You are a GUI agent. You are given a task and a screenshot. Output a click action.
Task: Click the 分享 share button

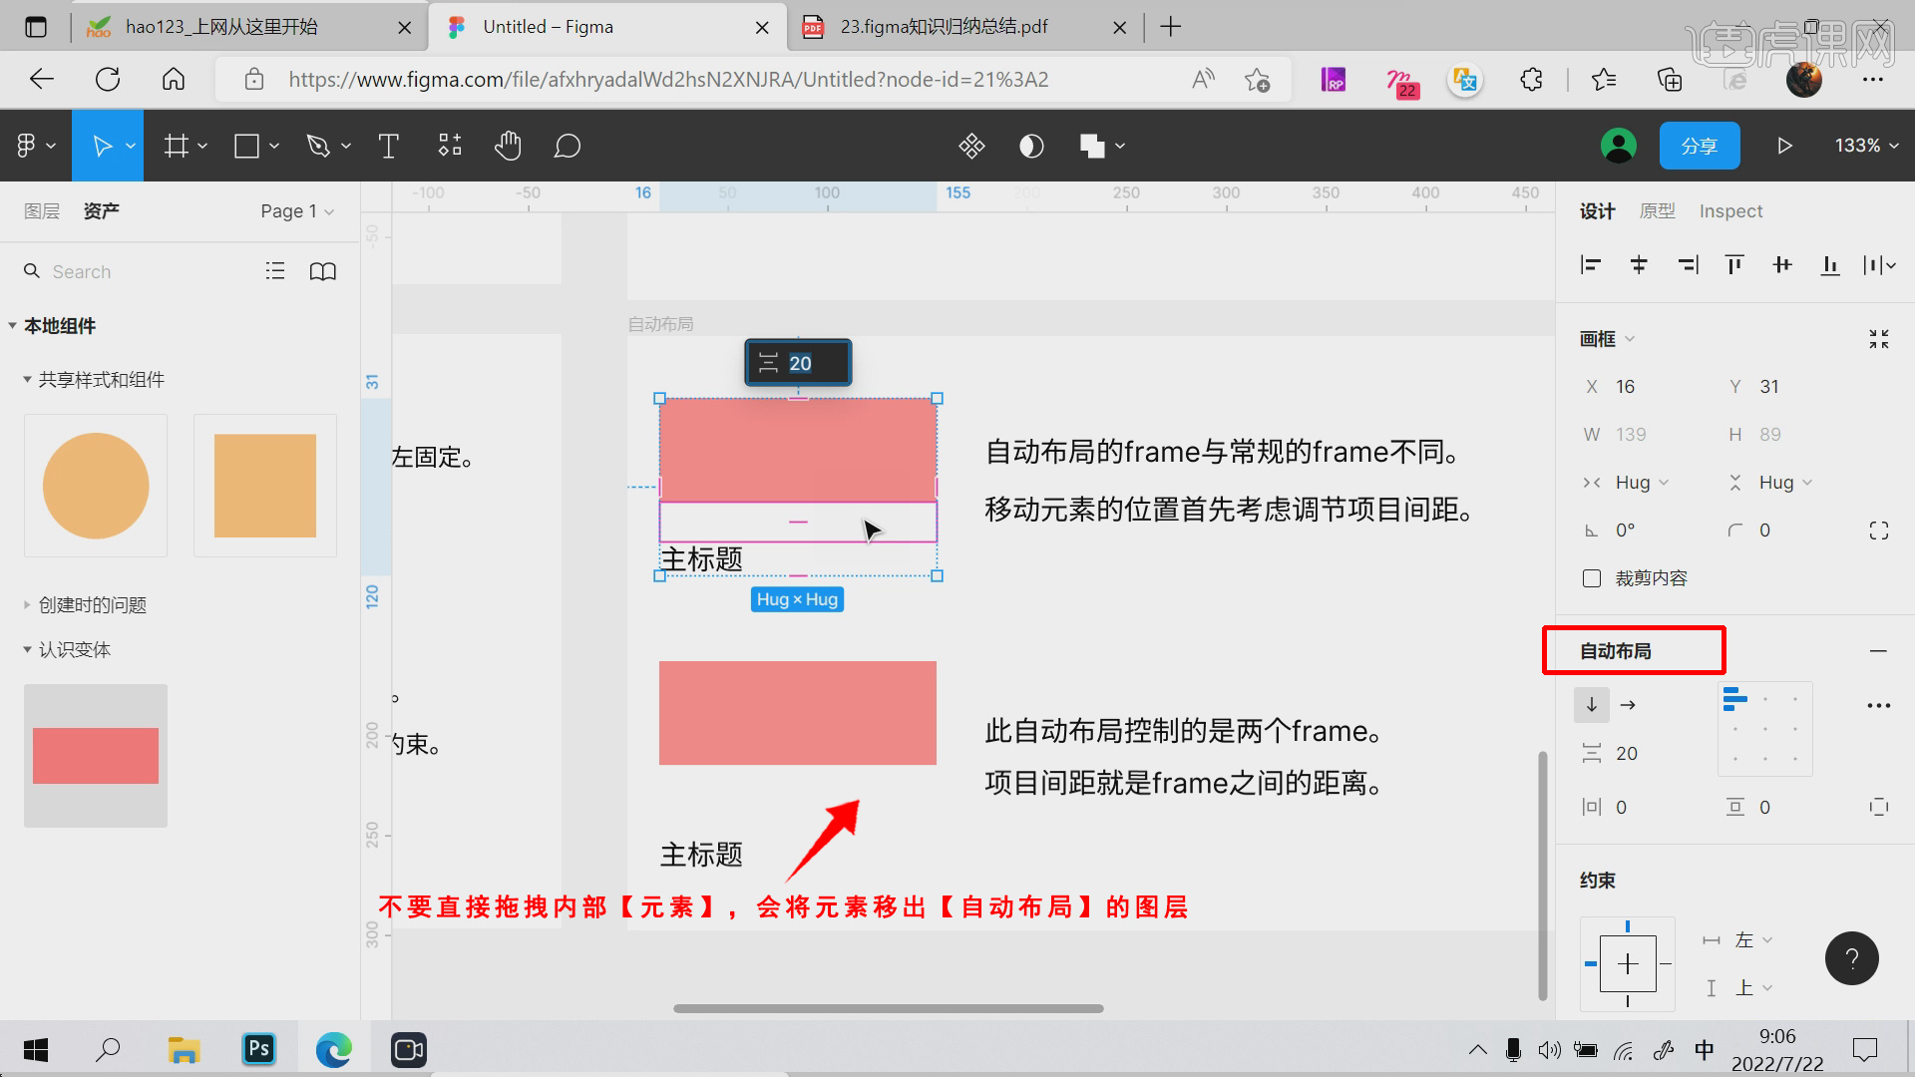(x=1699, y=146)
